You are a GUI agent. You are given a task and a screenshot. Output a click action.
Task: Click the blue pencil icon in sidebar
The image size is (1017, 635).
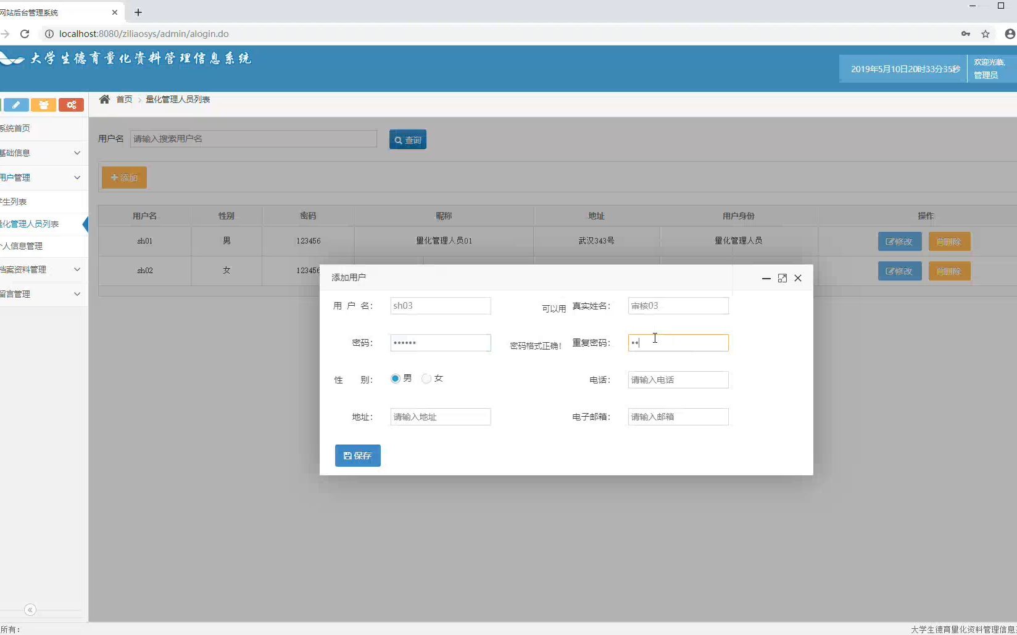coord(16,105)
